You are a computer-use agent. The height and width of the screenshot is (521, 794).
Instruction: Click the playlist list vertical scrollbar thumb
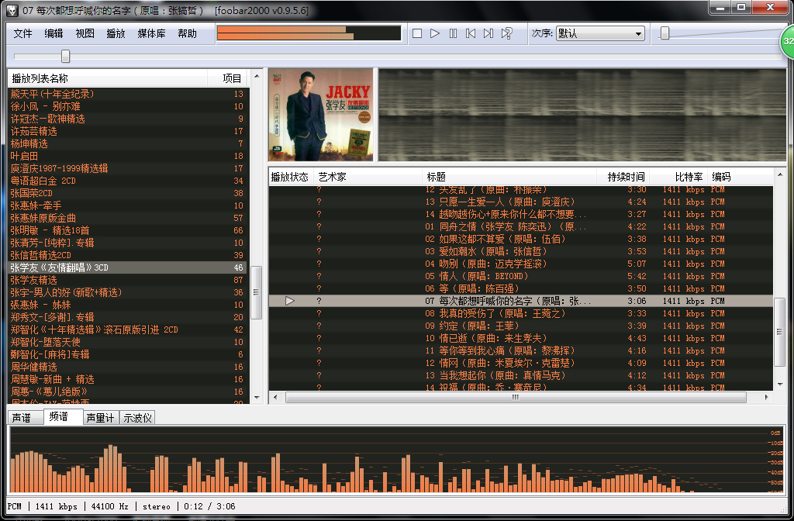[x=256, y=292]
